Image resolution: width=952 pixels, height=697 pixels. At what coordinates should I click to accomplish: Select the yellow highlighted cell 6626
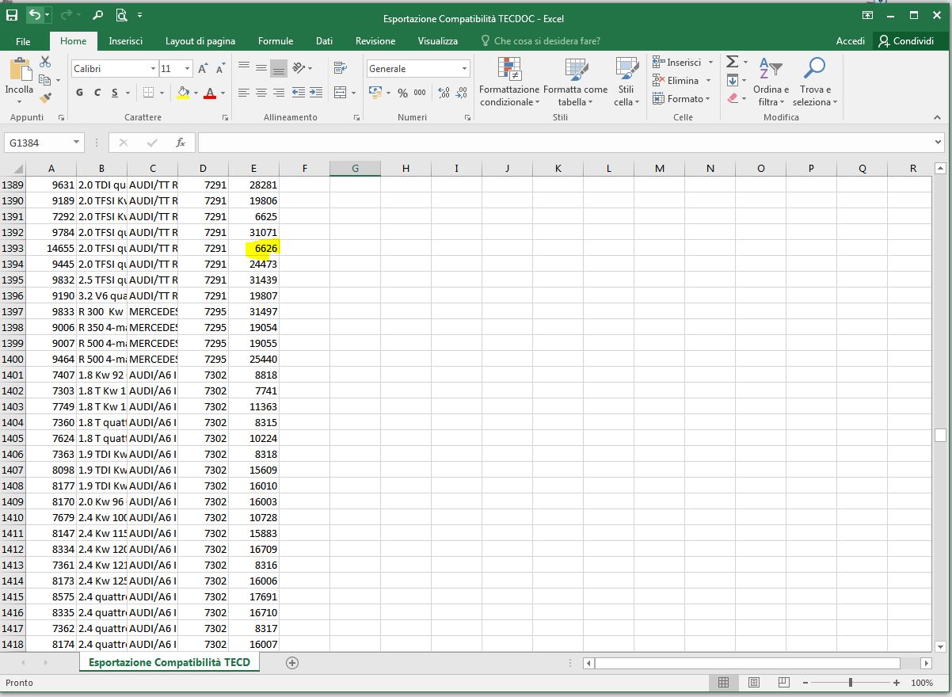(x=253, y=248)
